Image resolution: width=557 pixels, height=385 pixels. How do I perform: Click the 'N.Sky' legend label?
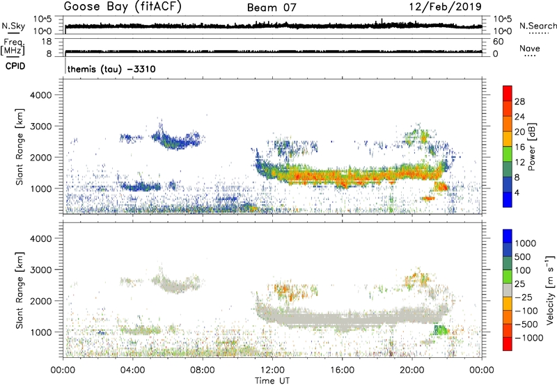[13, 26]
